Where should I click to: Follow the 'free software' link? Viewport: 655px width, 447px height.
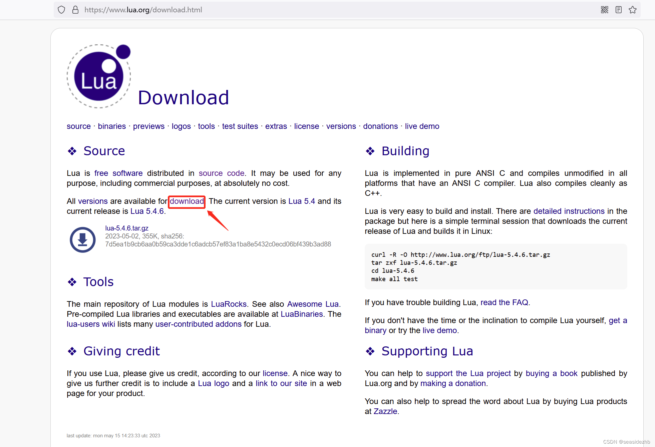118,173
